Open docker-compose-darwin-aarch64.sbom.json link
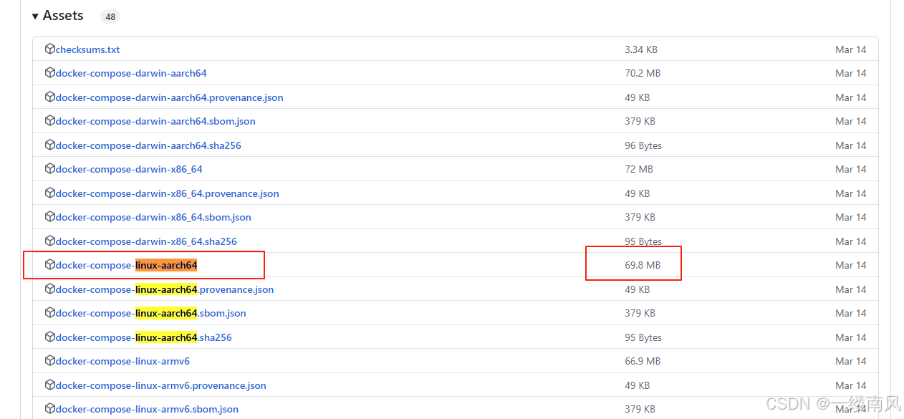Viewport: 904px width, 419px height. (155, 121)
